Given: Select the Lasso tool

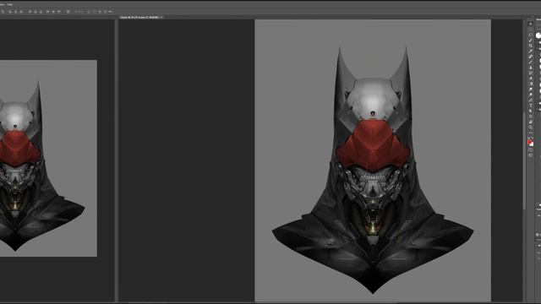Looking at the screenshot, I should pos(530,35).
